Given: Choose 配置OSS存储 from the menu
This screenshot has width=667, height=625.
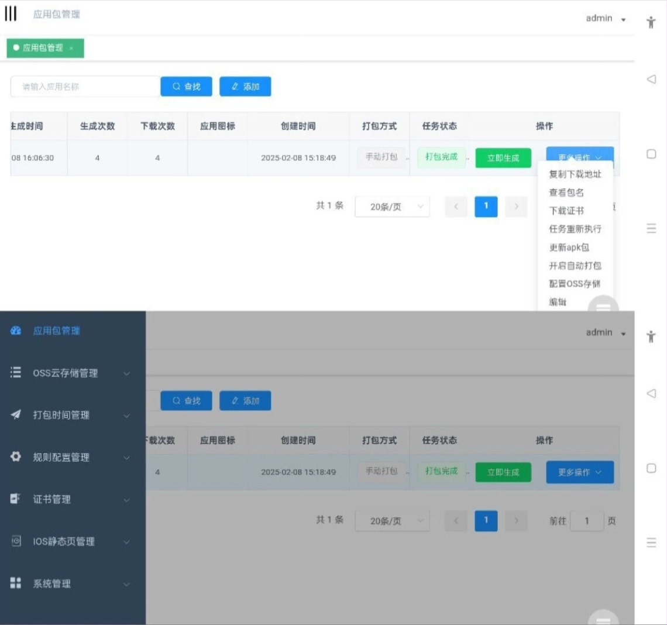Looking at the screenshot, I should (575, 284).
